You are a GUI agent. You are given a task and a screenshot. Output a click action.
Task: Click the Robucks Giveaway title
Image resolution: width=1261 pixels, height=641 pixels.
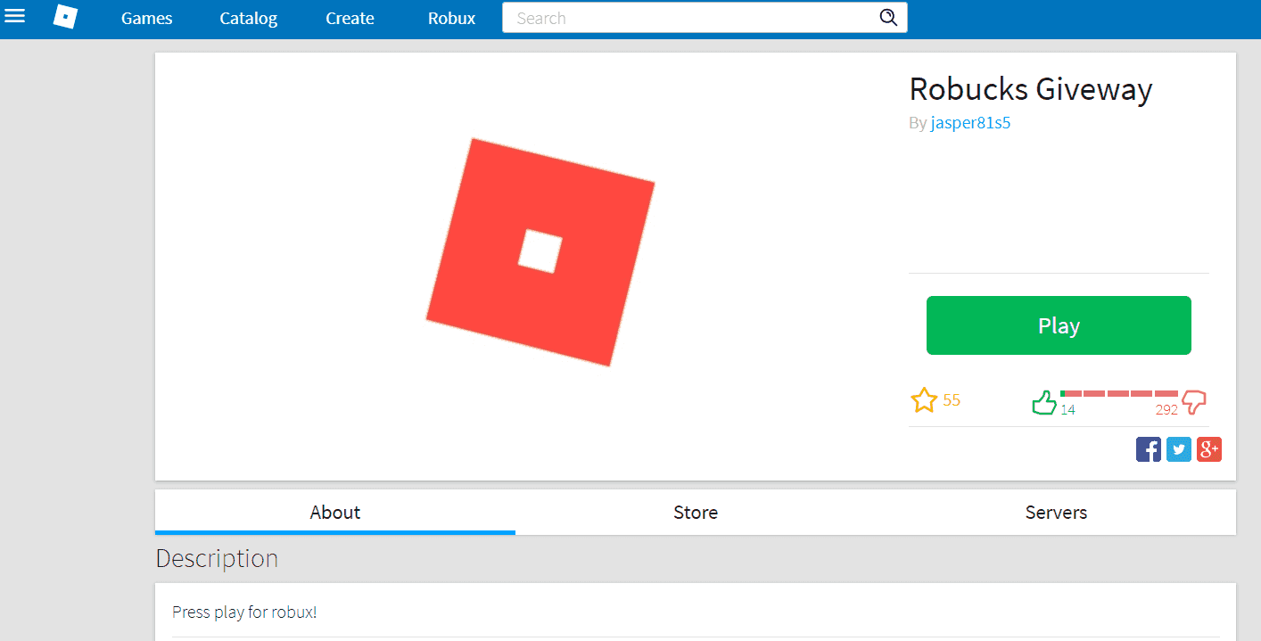pos(1031,89)
